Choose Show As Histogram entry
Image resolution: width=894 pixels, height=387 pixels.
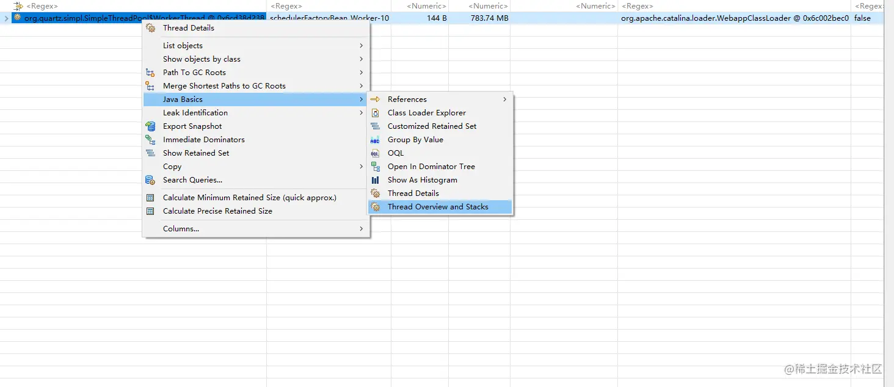(440, 180)
